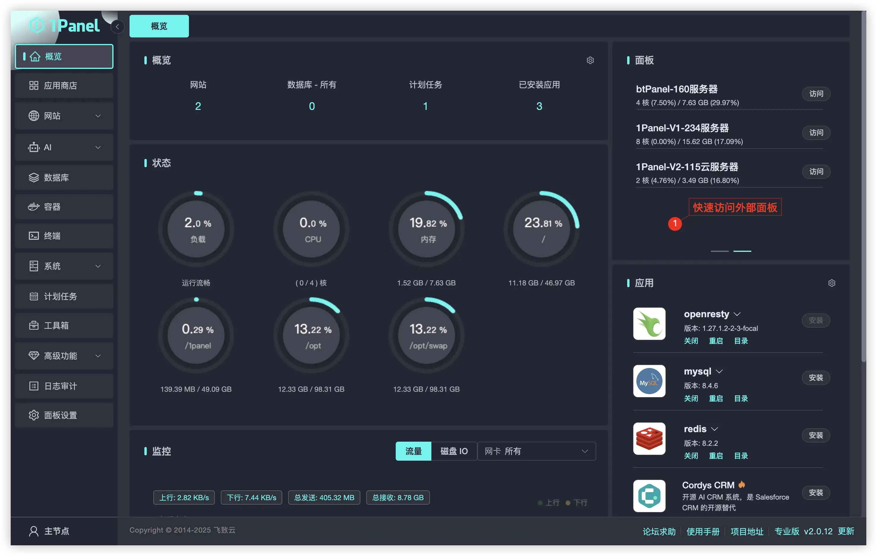The width and height of the screenshot is (877, 556).
Task: Collapse the sidebar with the arrow button
Action: [117, 26]
